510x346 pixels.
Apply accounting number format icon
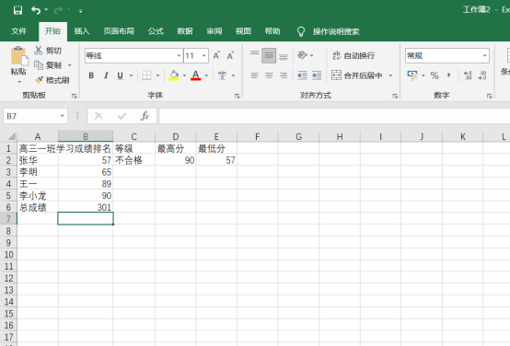412,75
